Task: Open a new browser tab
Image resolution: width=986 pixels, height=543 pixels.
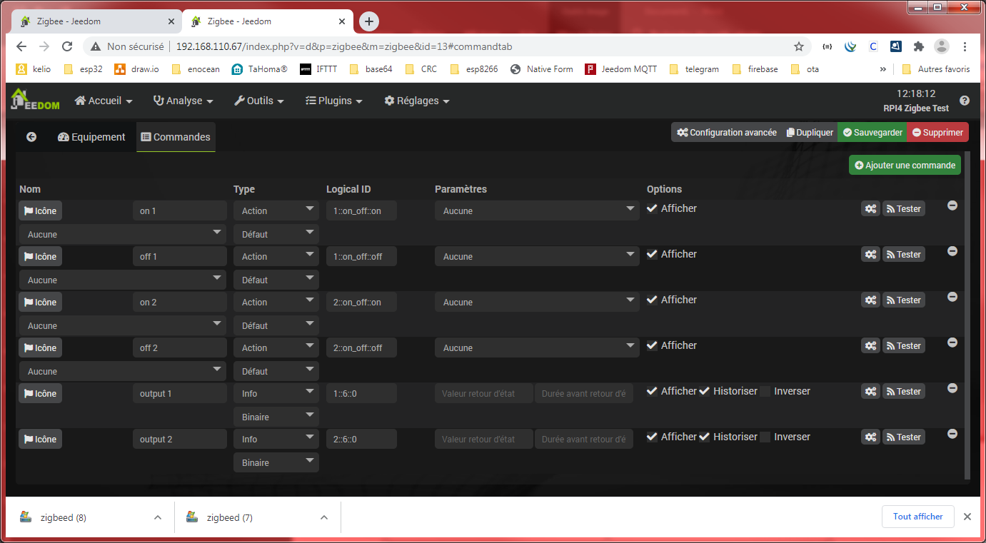Action: pos(368,21)
